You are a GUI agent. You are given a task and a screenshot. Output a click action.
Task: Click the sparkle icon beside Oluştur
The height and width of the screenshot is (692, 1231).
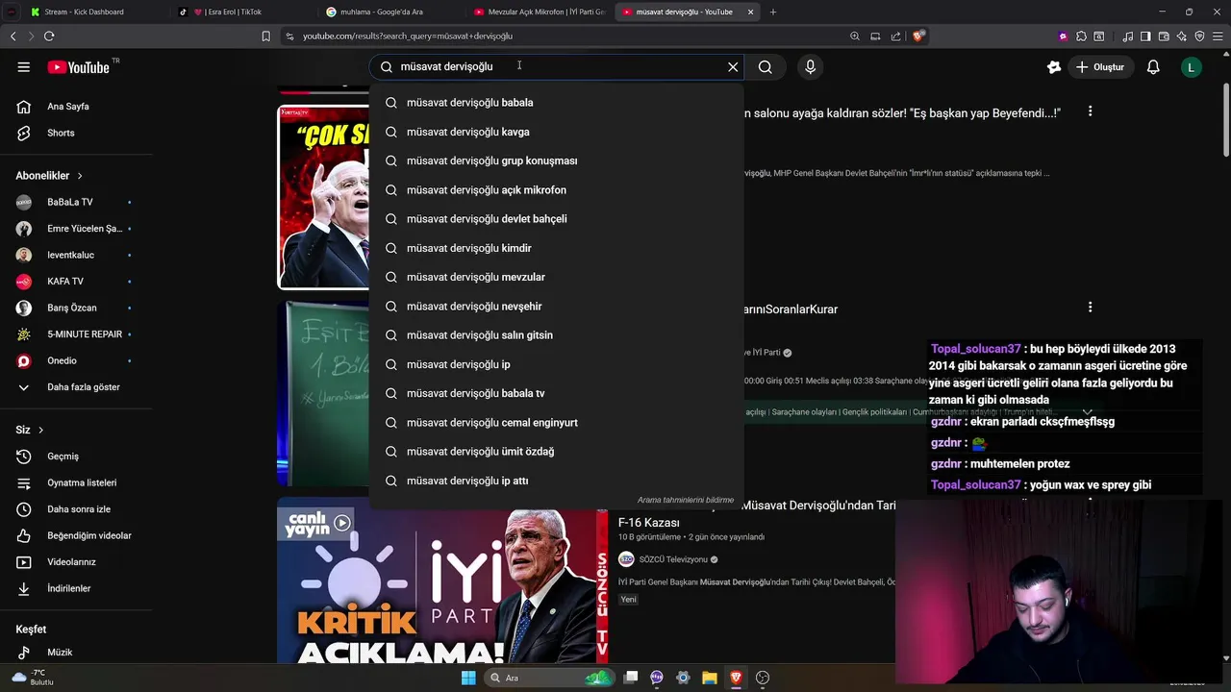tap(1054, 67)
